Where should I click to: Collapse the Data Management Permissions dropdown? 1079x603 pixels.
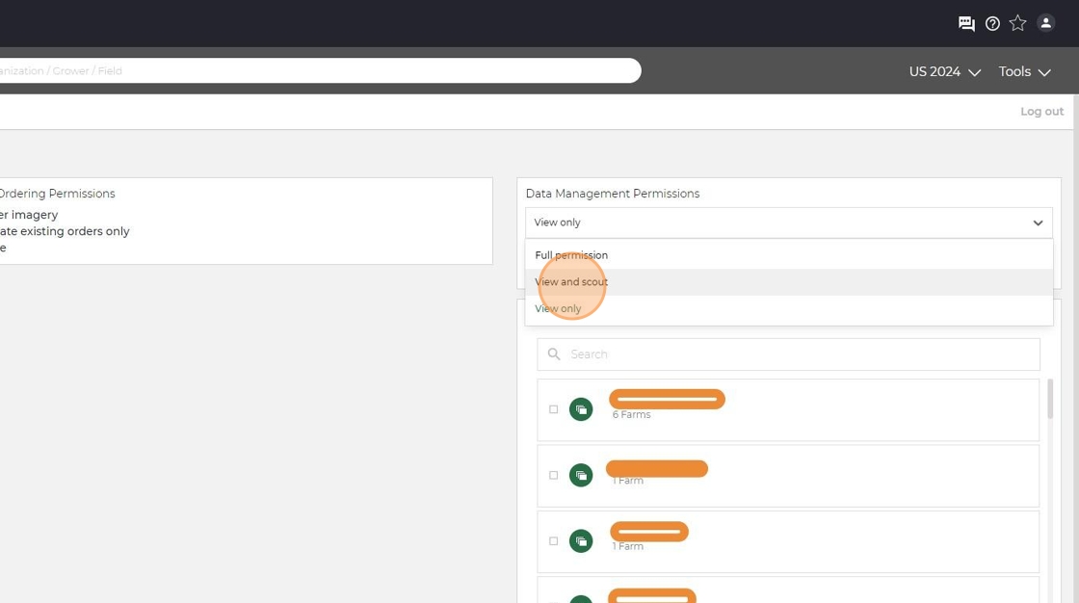coord(789,223)
